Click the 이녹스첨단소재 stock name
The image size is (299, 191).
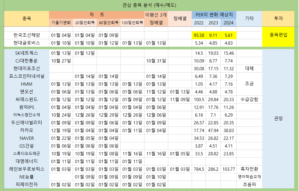[x=27, y=115]
